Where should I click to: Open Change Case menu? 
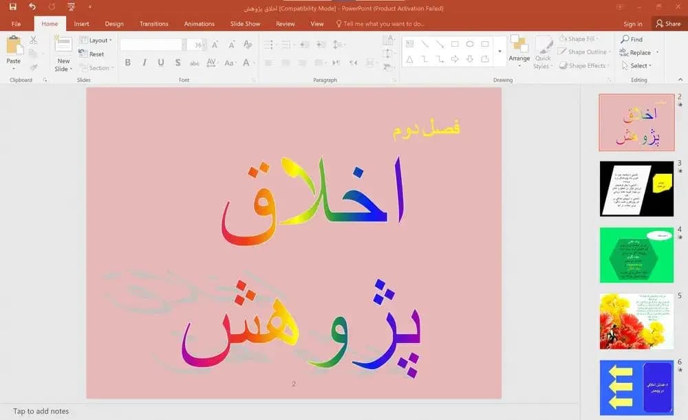point(230,63)
